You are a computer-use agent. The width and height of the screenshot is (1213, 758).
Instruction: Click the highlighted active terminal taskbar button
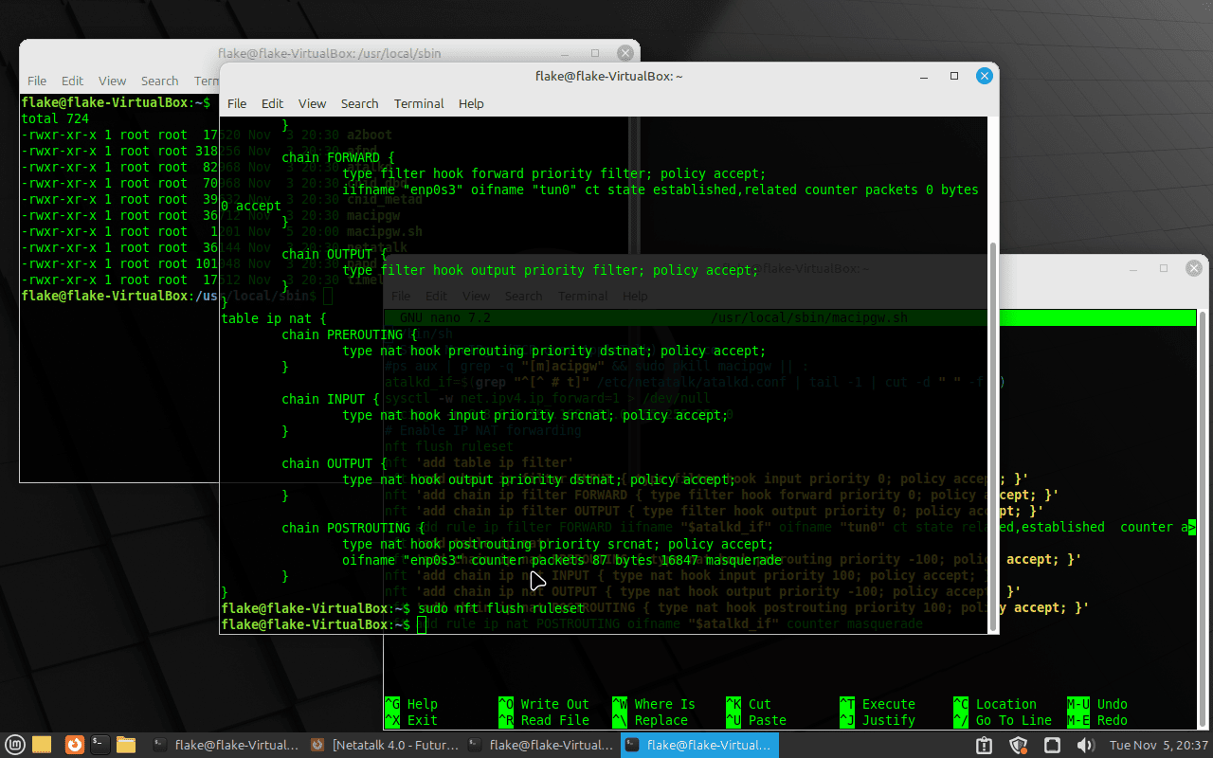coord(699,745)
